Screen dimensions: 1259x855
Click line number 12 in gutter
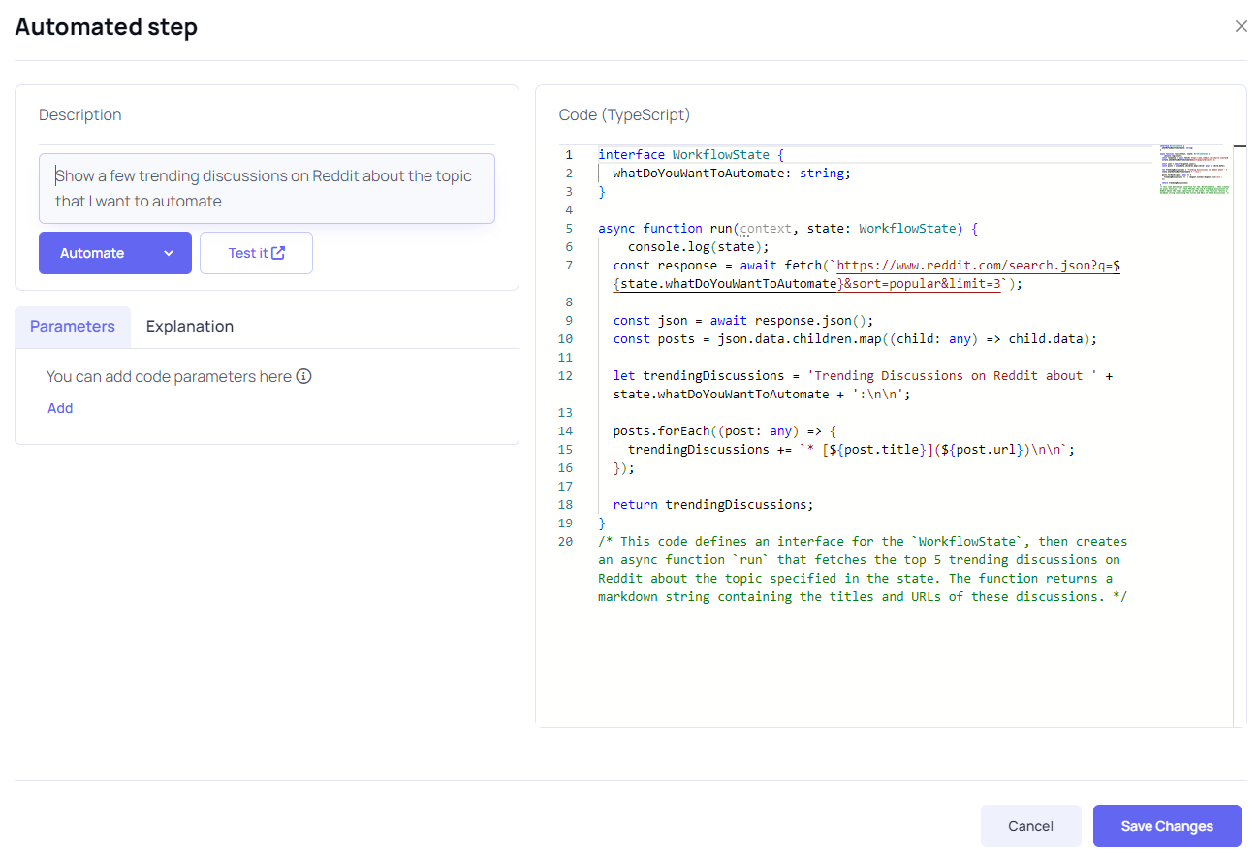pos(566,376)
